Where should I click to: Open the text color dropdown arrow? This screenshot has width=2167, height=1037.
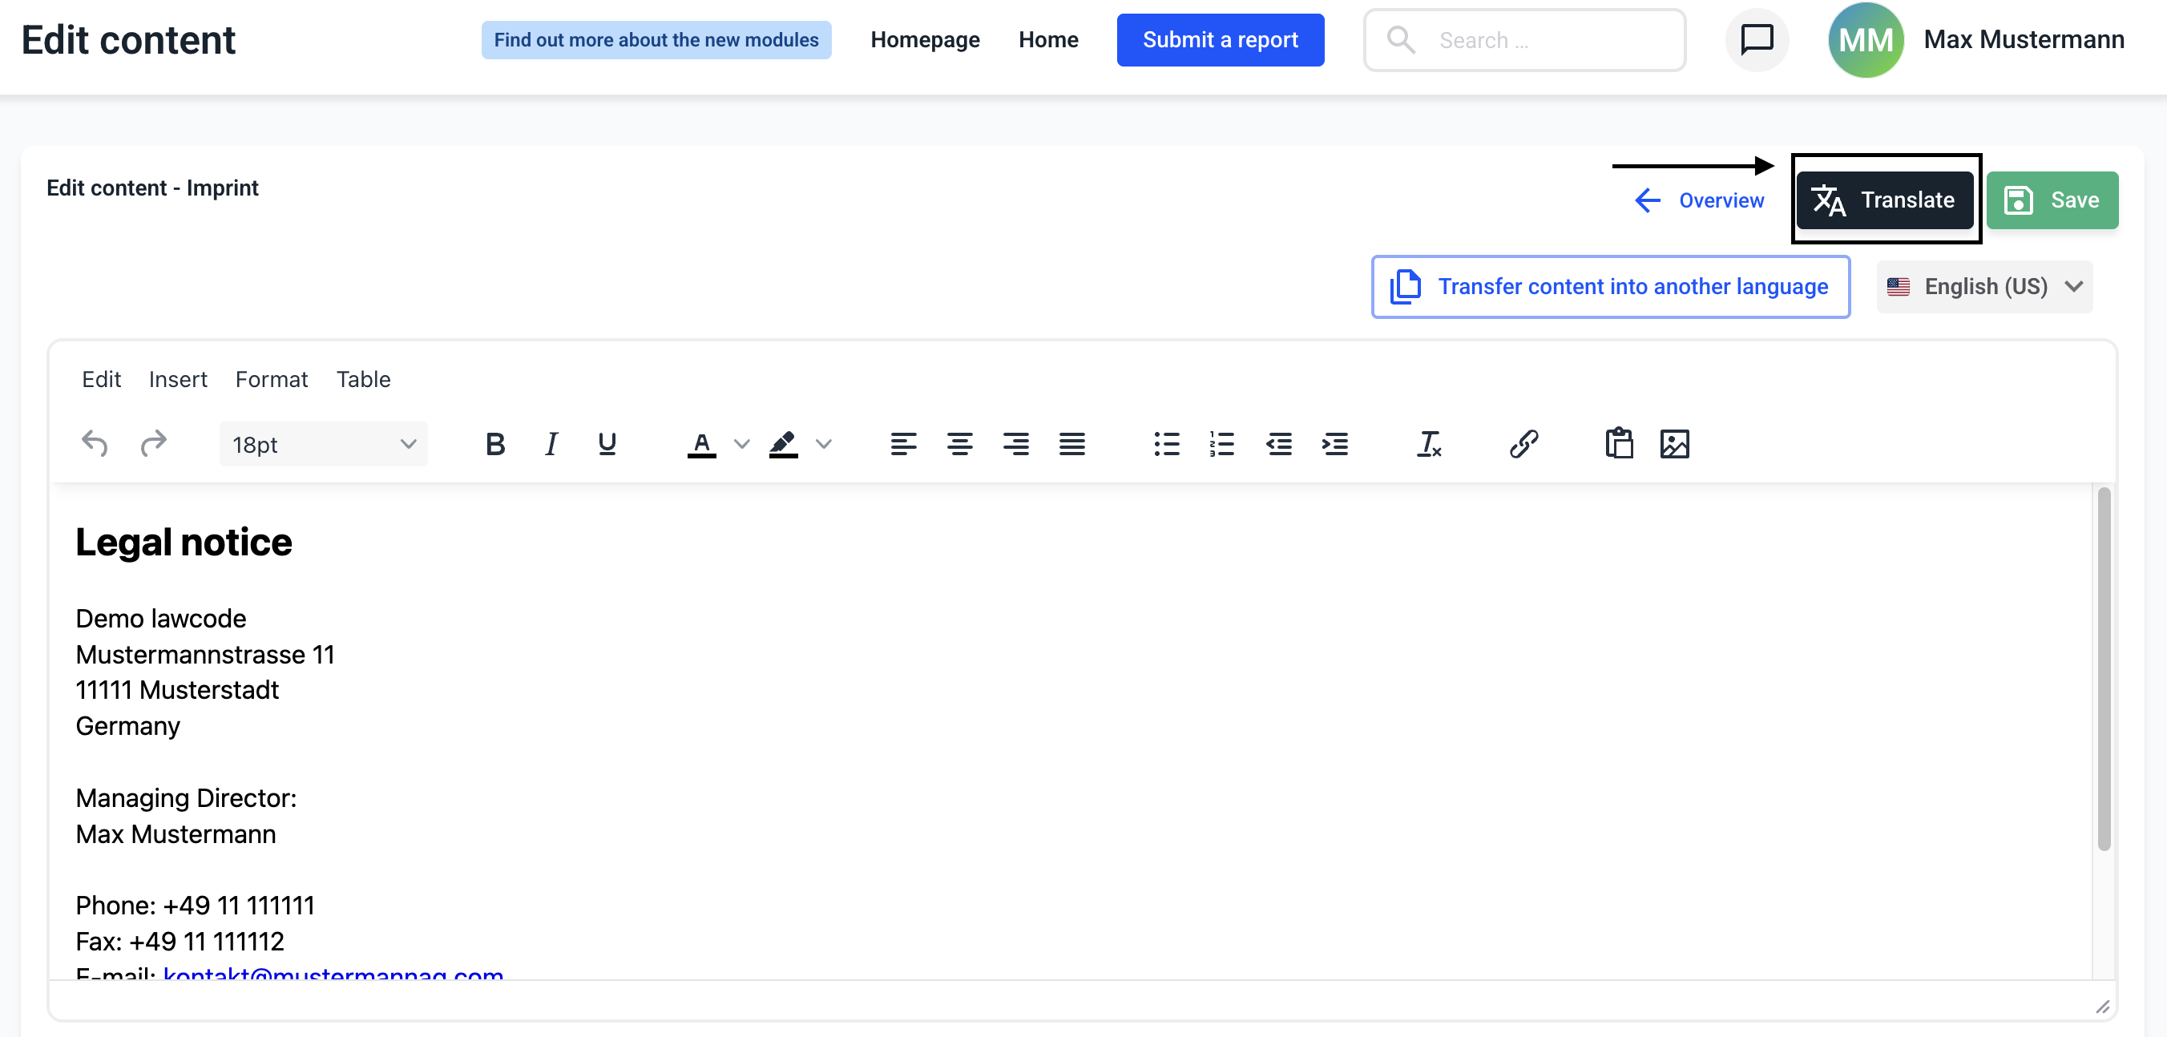point(741,443)
